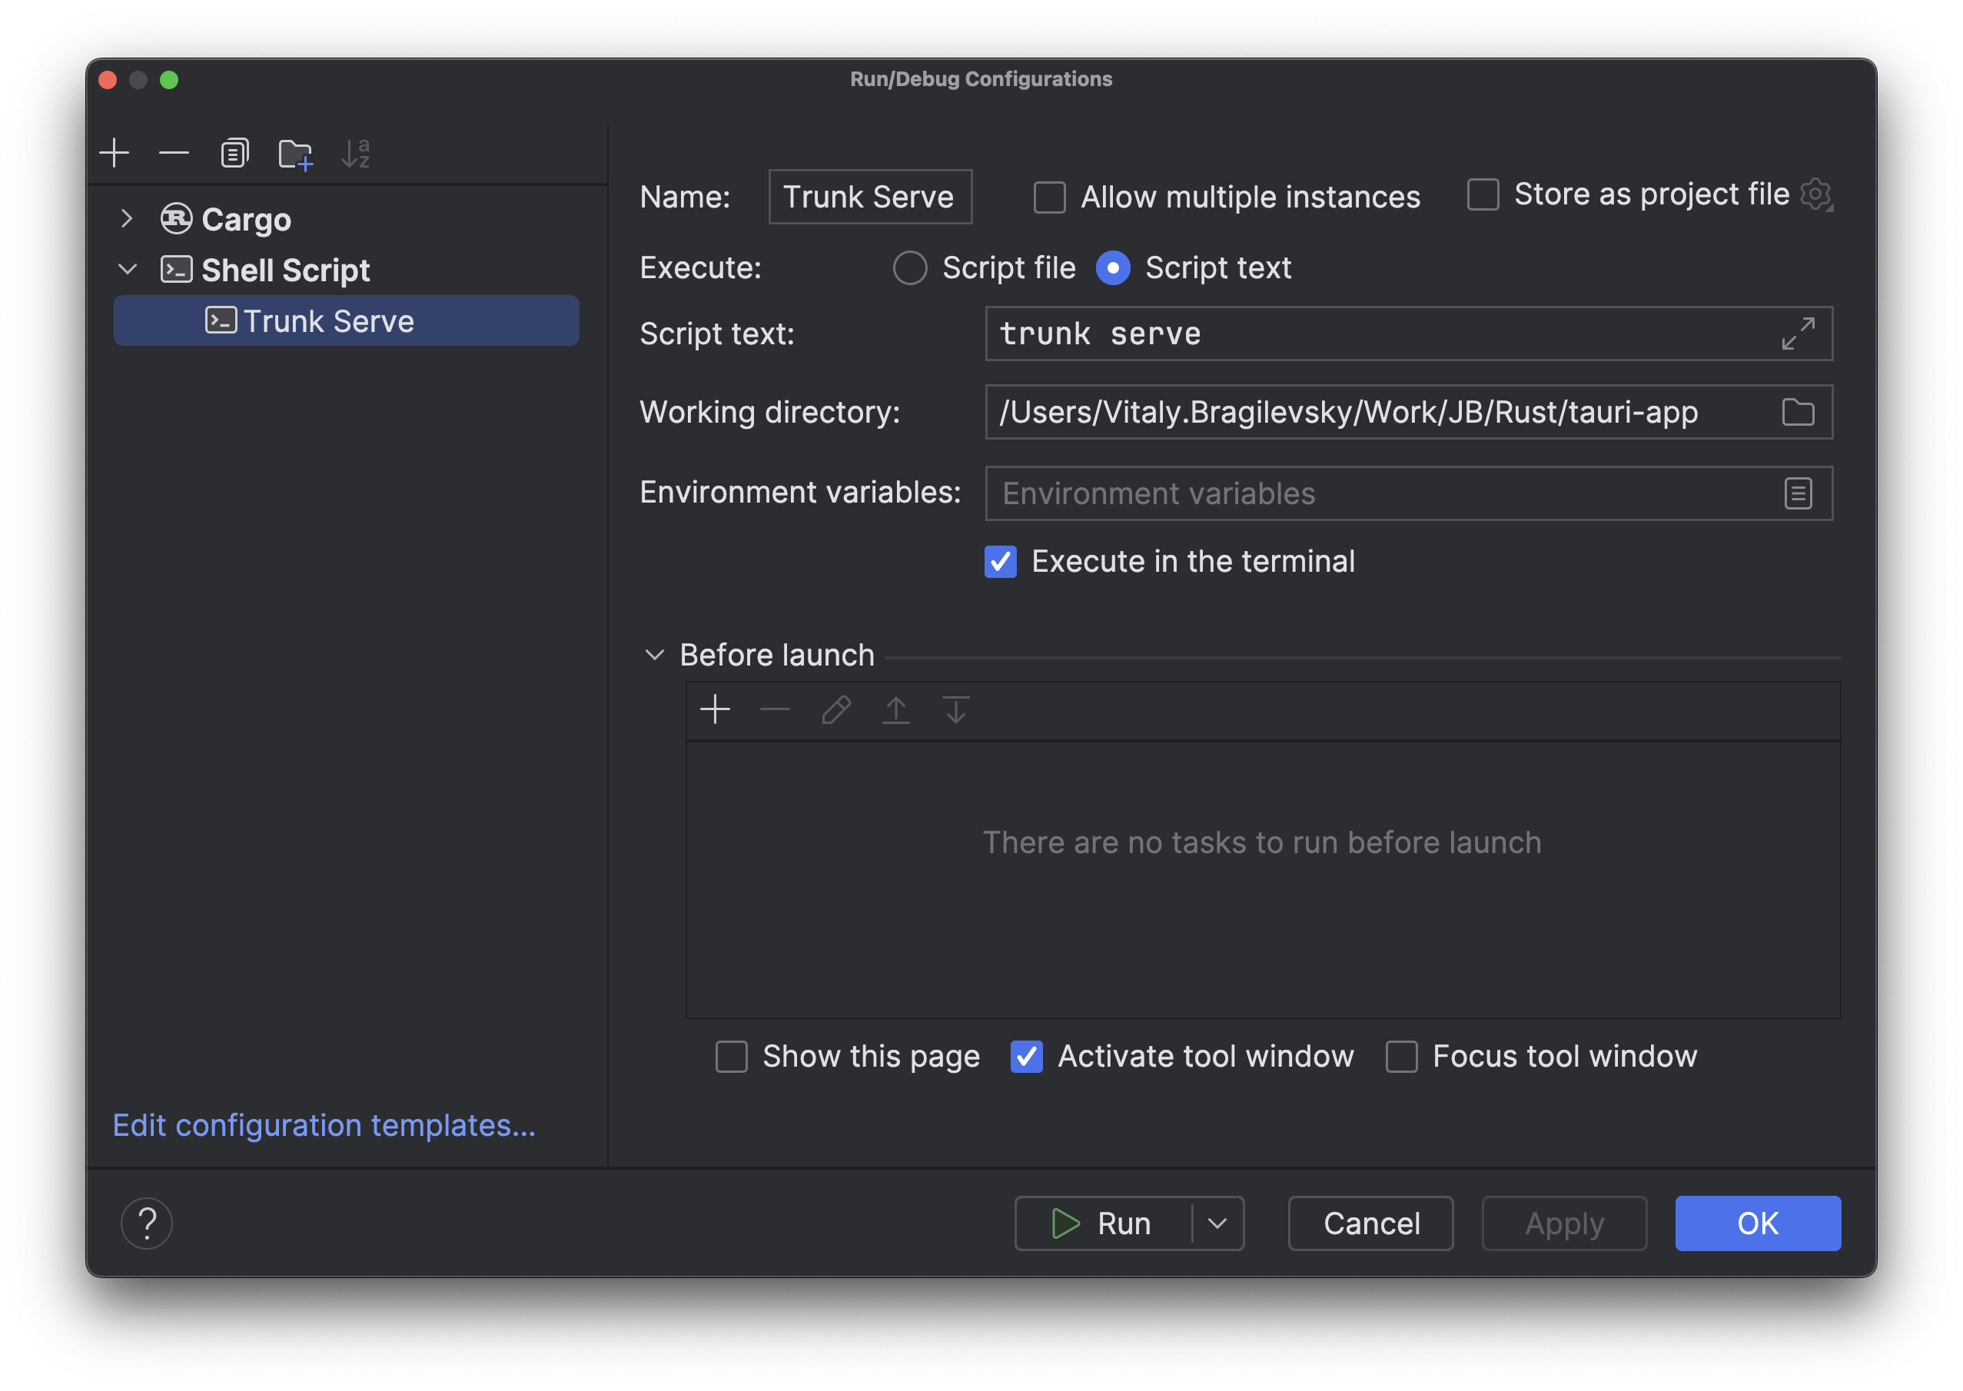Enable Allow multiple instances checkbox
The image size is (1963, 1391).
point(1051,193)
